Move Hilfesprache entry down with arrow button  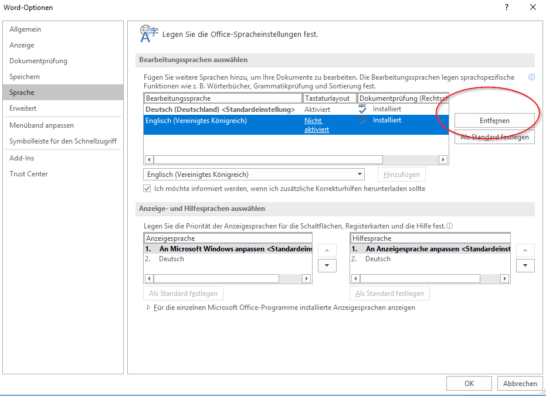(525, 265)
